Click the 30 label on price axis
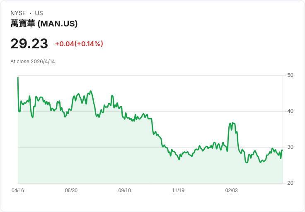305x212 pixels. 290,147
